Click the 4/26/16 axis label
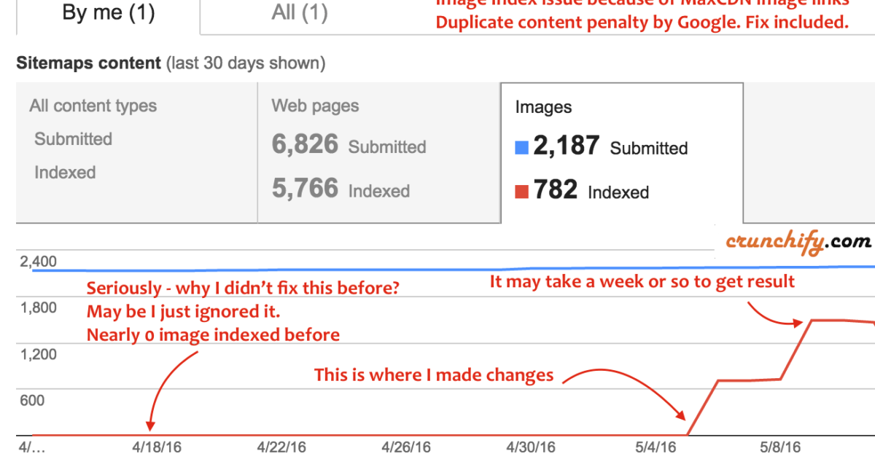This screenshot has height=459, width=875. click(406, 446)
